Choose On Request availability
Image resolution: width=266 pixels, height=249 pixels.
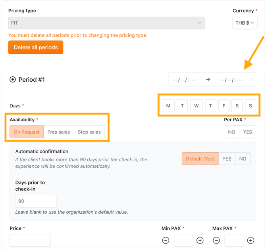click(x=27, y=132)
